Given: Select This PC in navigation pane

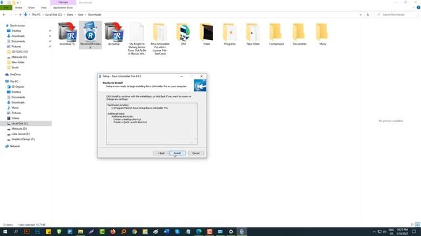Looking at the screenshot, I should click(x=14, y=81).
